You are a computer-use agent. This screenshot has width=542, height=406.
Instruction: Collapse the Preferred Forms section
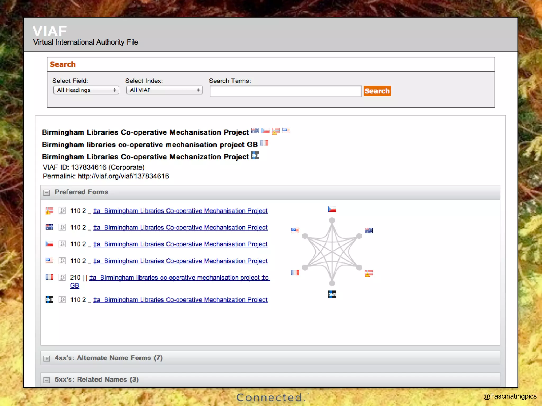(47, 193)
